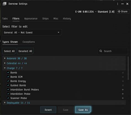Go to the Ships tab
Viewport: 131px width, 115px height.
[x=45, y=19]
